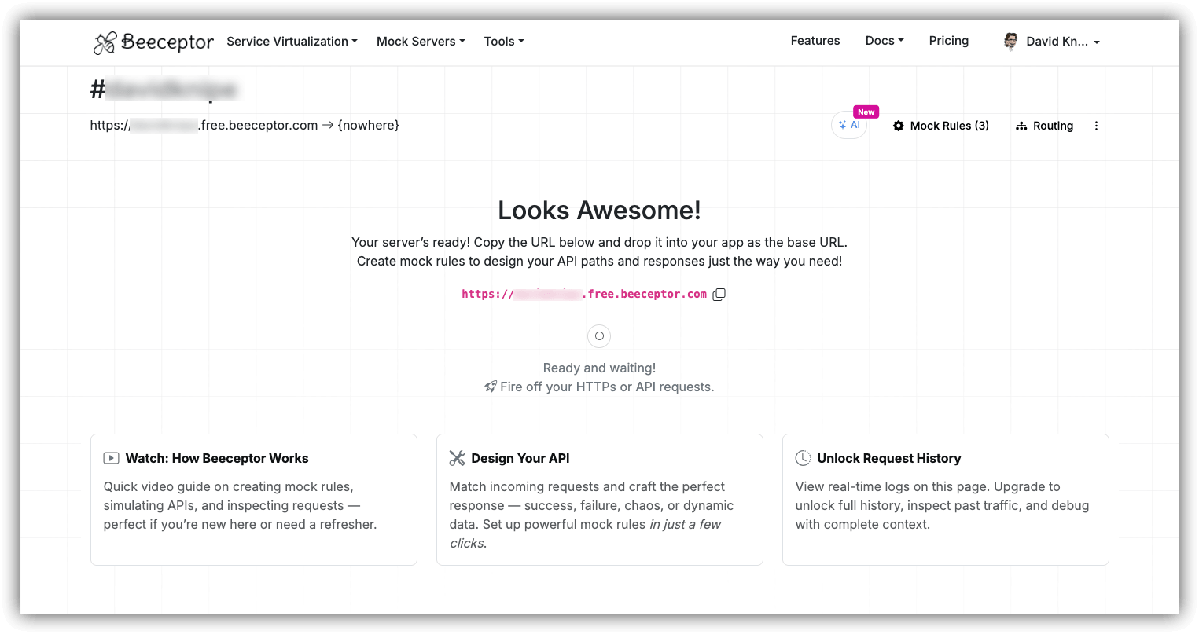Click the {nowhere} target text
Screen dimensions: 1199x634
[369, 125]
